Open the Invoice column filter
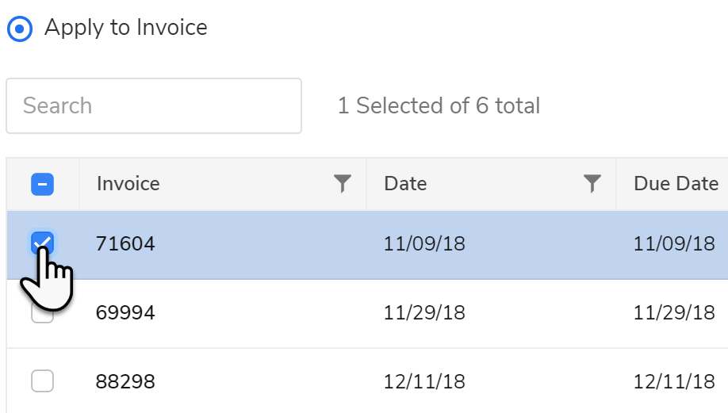This screenshot has width=728, height=413. pos(342,184)
